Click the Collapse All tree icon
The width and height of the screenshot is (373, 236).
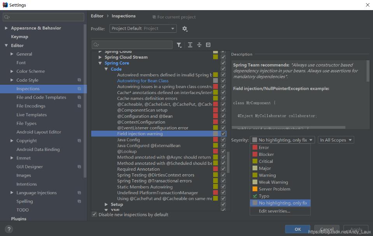coord(199,45)
